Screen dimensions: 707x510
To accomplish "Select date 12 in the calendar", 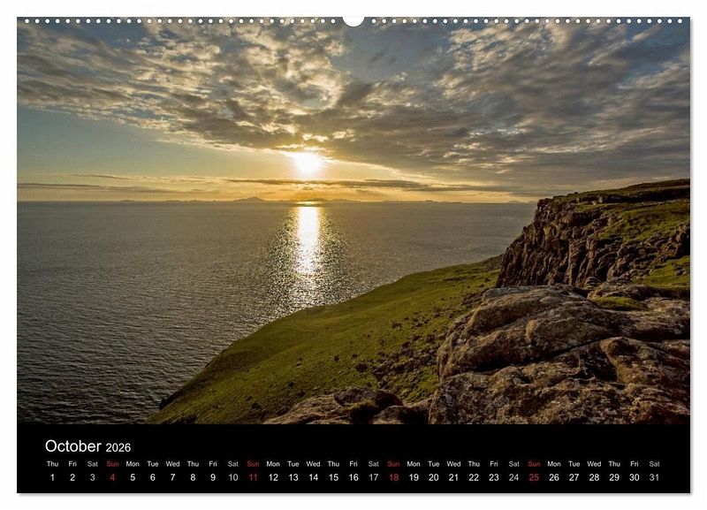I will 273,477.
